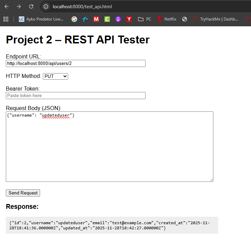Click the HTTP Method: label
The width and height of the screenshot is (251, 243).
click(x=24, y=76)
